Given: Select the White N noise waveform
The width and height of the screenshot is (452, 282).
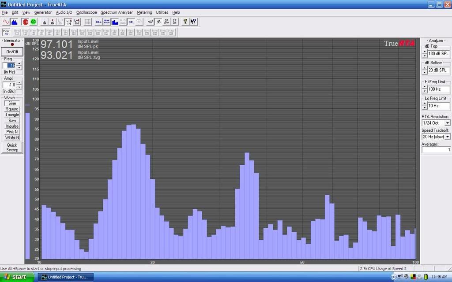Looking at the screenshot, I should coord(12,137).
